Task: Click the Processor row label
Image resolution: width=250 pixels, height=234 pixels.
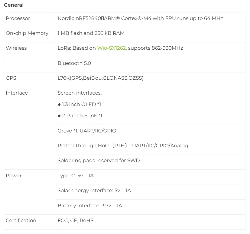Action: tap(18, 18)
